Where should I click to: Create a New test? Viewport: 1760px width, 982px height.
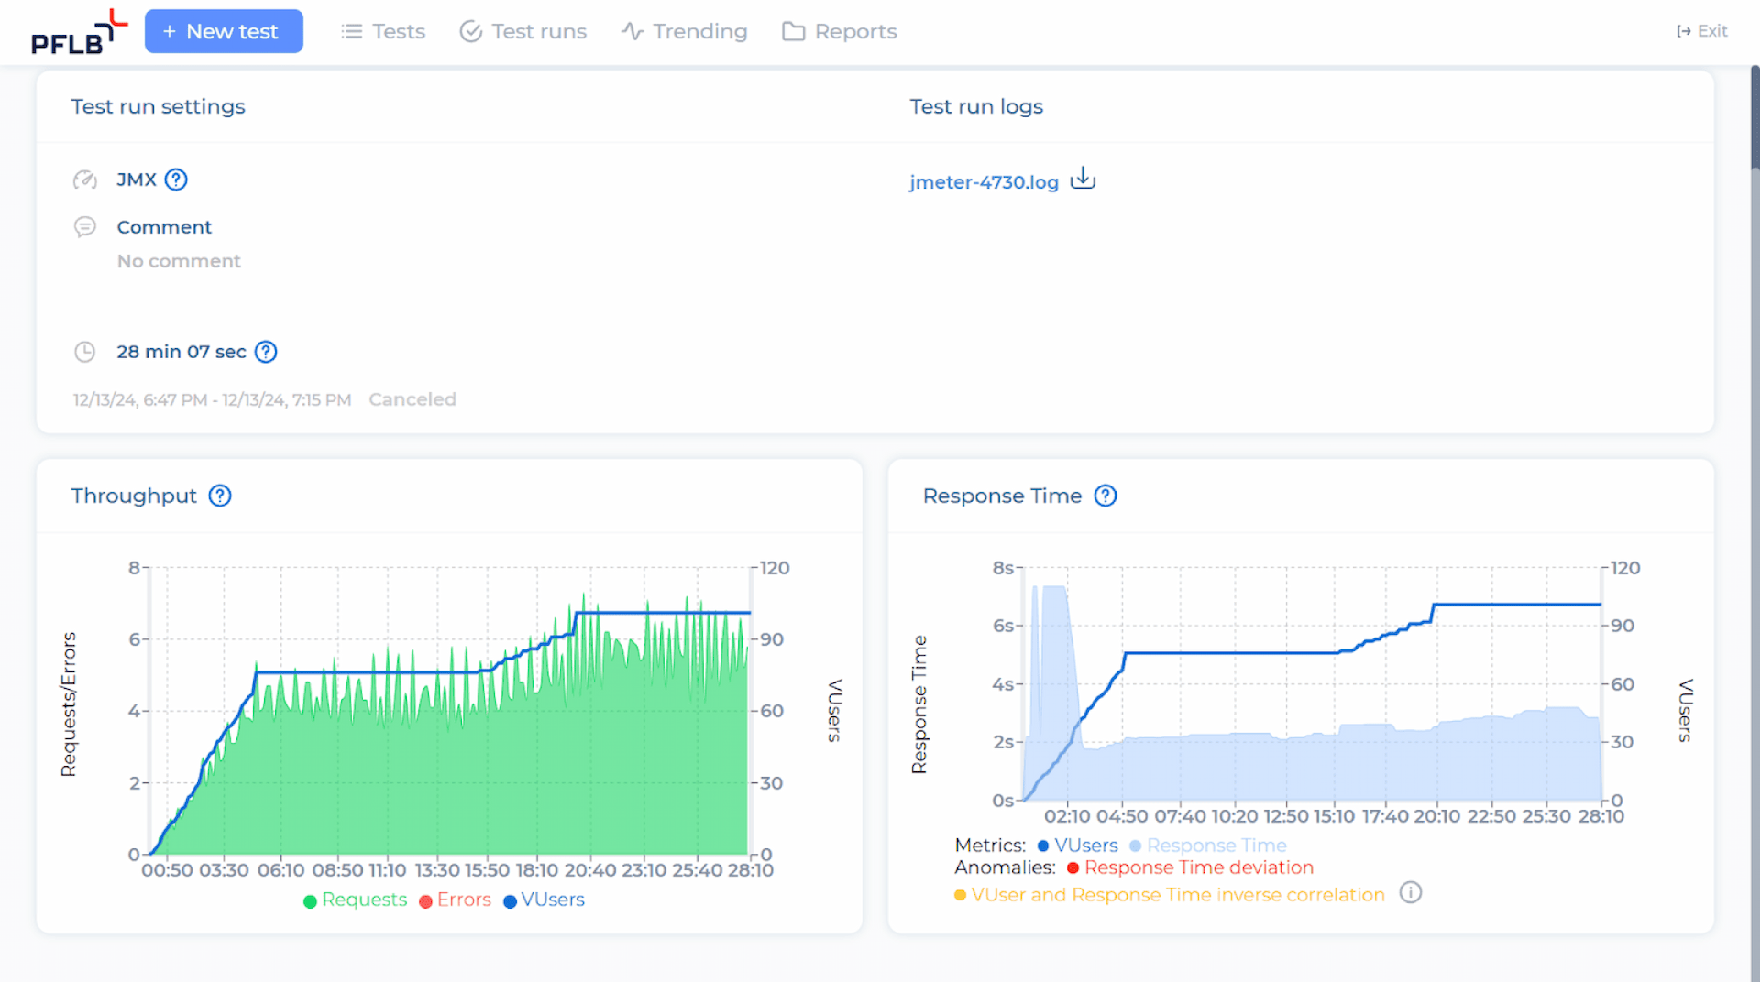point(224,31)
